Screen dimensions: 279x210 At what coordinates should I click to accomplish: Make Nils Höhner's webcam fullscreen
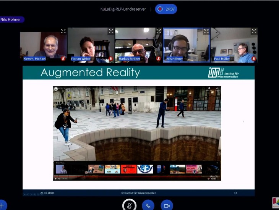pos(206,31)
